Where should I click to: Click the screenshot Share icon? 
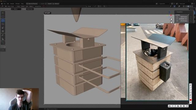pos(172,106)
